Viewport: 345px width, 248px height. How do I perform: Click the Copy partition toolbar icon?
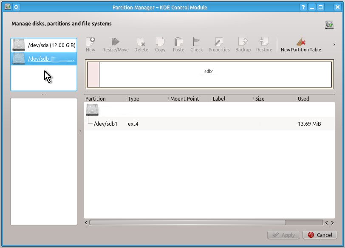click(x=160, y=42)
